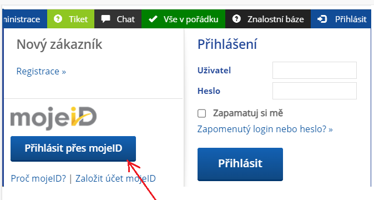Click the large blue Přihlásit button

[x=240, y=164]
